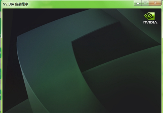Minimize the NVIDIA installer window
The width and height of the screenshot is (163, 113).
point(138,3)
